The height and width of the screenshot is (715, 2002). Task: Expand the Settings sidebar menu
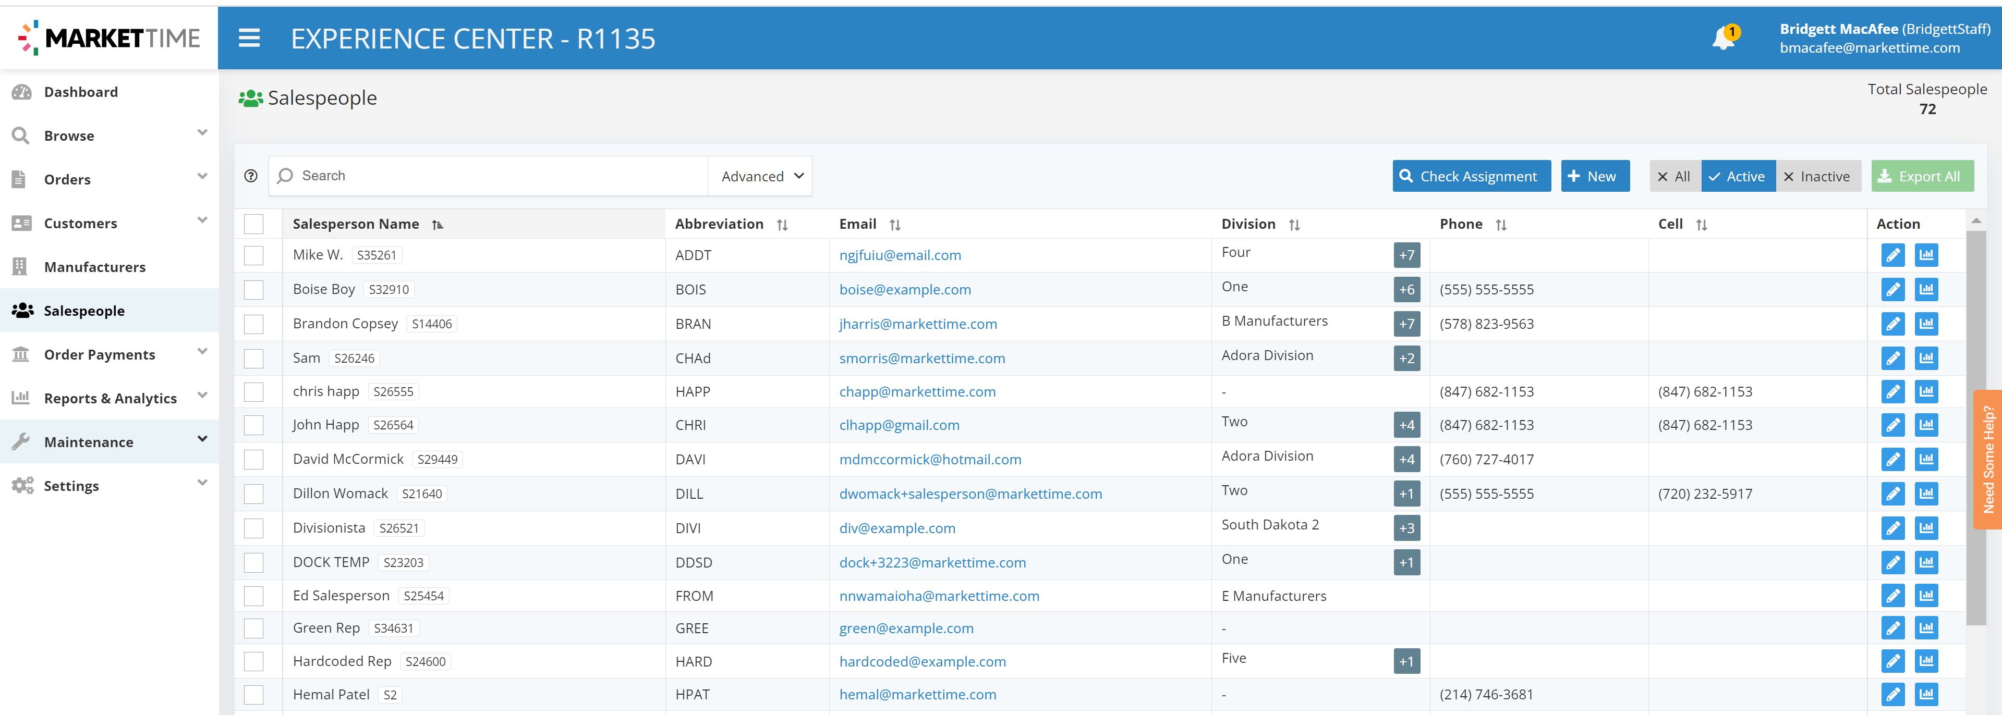point(202,483)
